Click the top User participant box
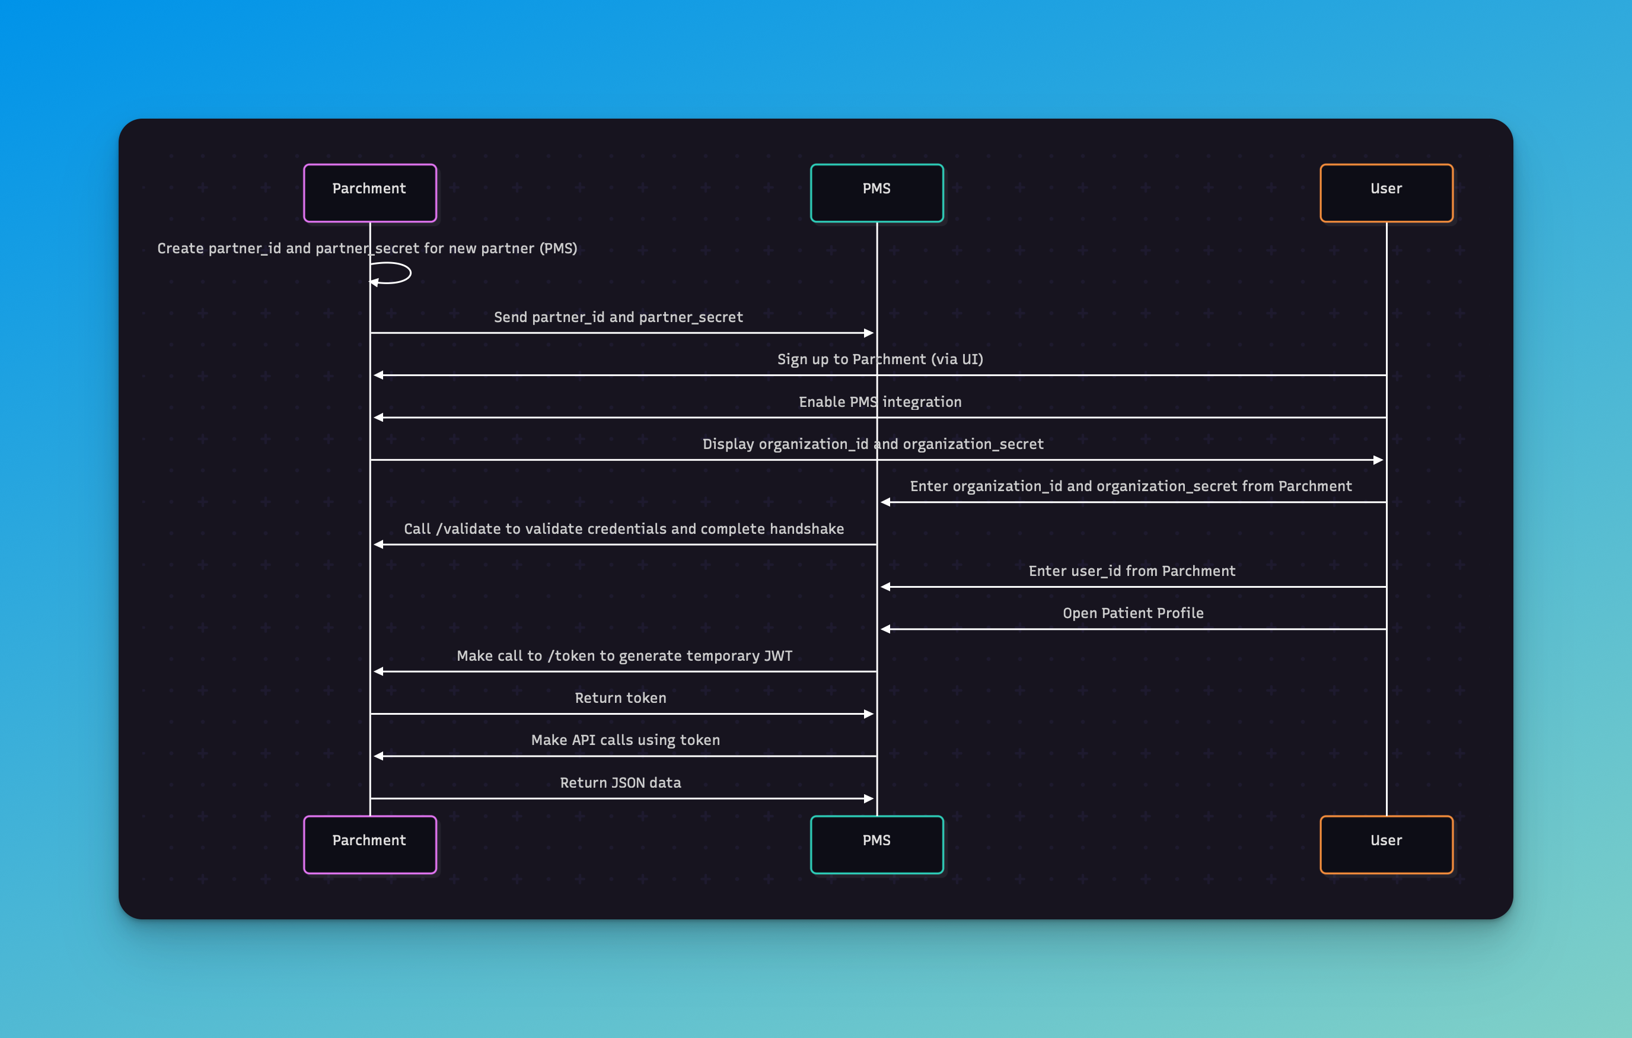The width and height of the screenshot is (1632, 1038). tap(1386, 193)
